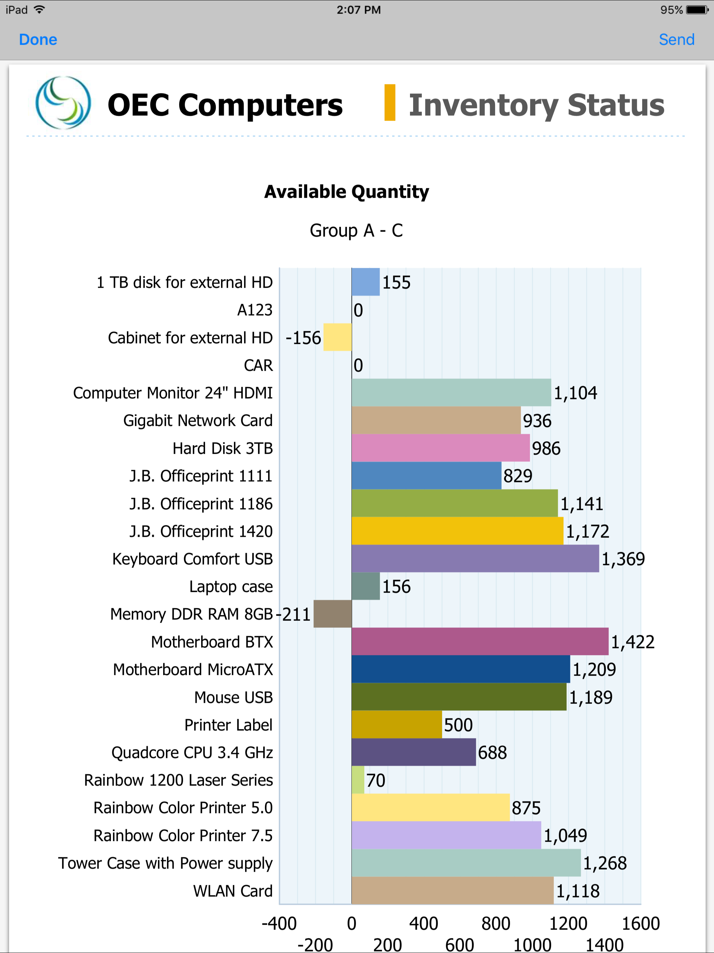The width and height of the screenshot is (714, 953).
Task: Tap the negative Memory DDR RAM 8GB bar
Action: tap(333, 614)
